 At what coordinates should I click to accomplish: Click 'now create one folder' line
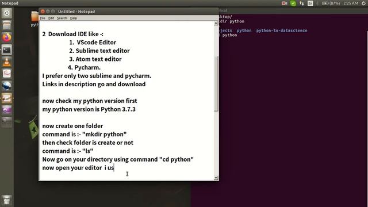(x=72, y=126)
